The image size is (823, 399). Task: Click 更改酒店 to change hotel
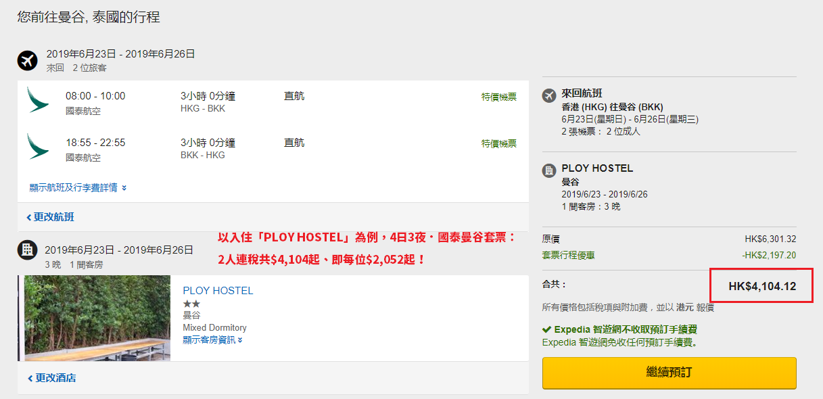coord(51,378)
